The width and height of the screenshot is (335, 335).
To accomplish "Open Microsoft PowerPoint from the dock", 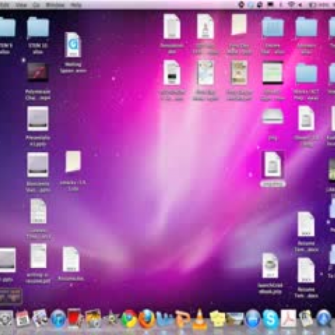I will click(182, 319).
